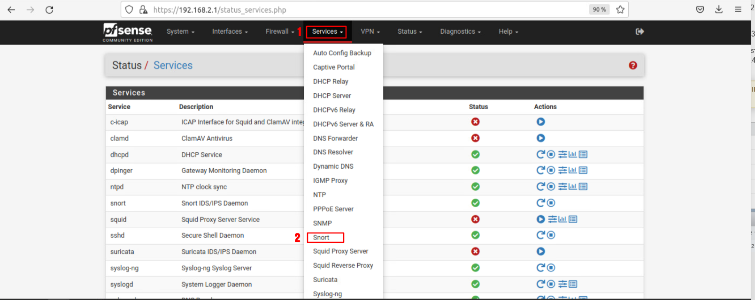
Task: Choose DNS Resolver in Services menu
Action: [x=333, y=152]
